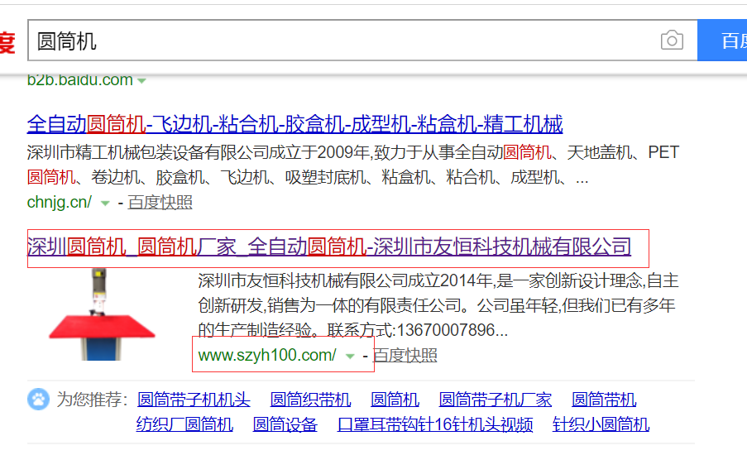Open the 全自动圆筒机-飞边机 result title

[x=294, y=125]
